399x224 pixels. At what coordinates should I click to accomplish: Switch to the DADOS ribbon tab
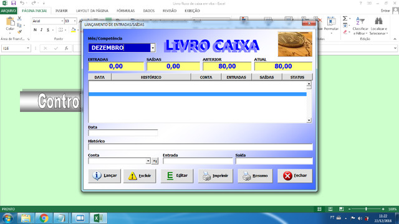149,11
